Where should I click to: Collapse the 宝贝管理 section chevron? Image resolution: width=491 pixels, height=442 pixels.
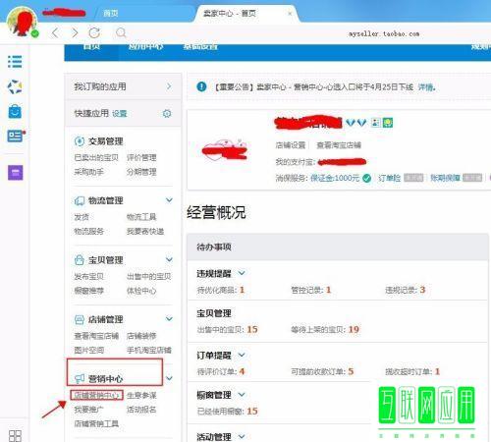click(x=169, y=259)
